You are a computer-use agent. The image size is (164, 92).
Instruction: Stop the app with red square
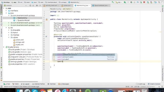coord(144,2)
